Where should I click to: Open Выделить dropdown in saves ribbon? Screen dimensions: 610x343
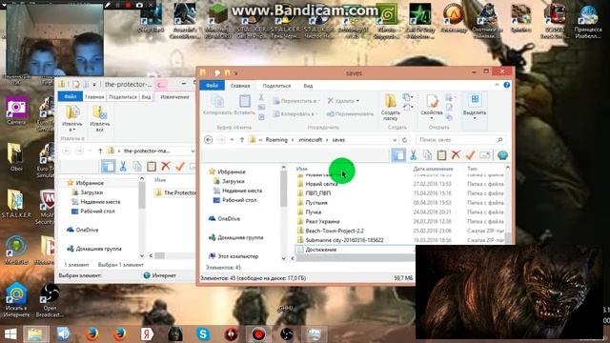point(475,107)
